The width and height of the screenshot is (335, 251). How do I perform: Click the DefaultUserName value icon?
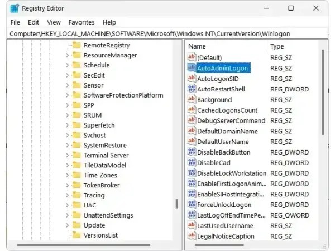(192, 141)
